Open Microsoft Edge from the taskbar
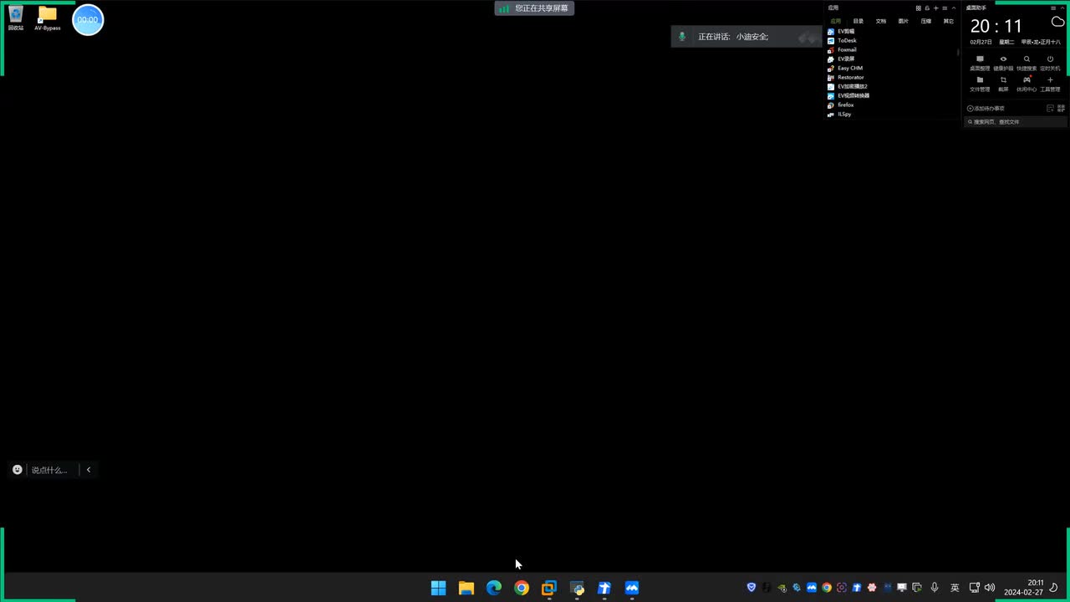The height and width of the screenshot is (602, 1070). point(494,588)
